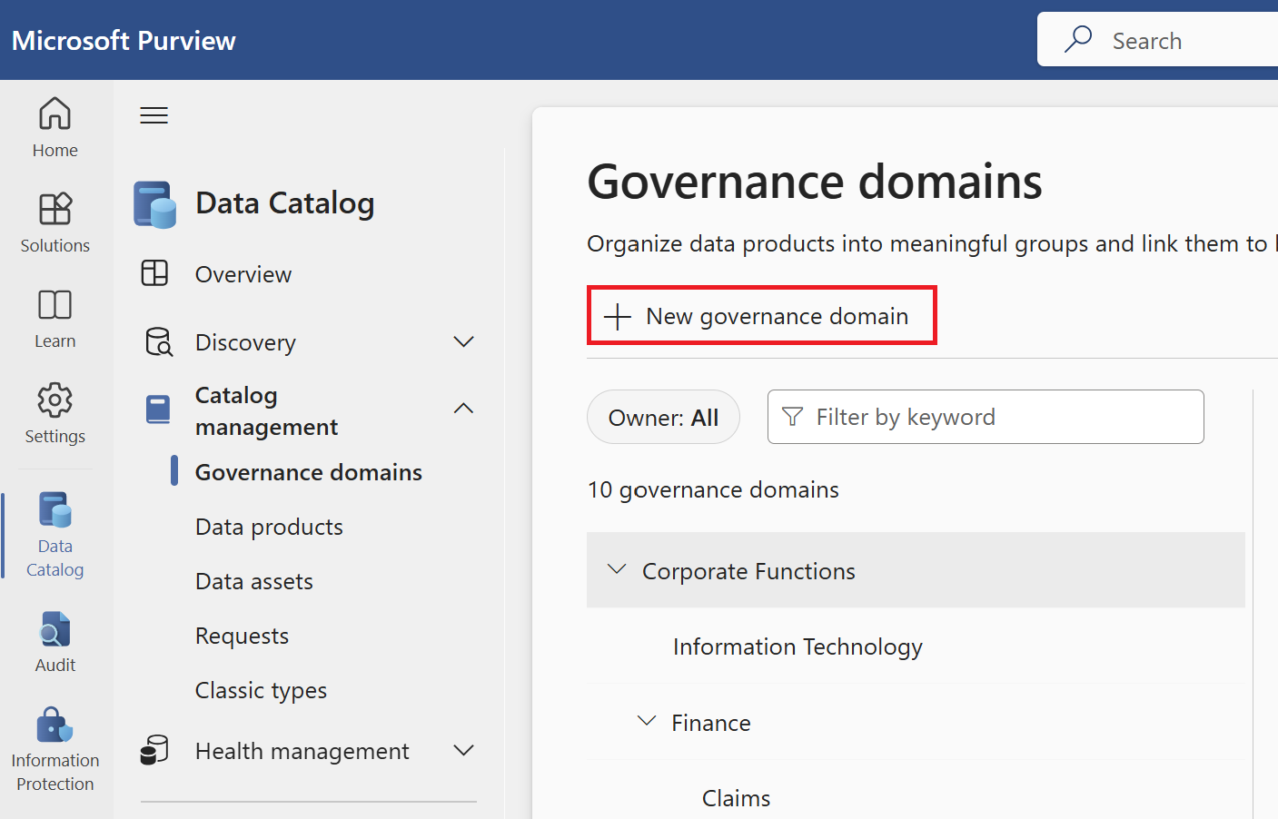Click the Catalog management menu label
This screenshot has width=1278, height=819.
(266, 410)
